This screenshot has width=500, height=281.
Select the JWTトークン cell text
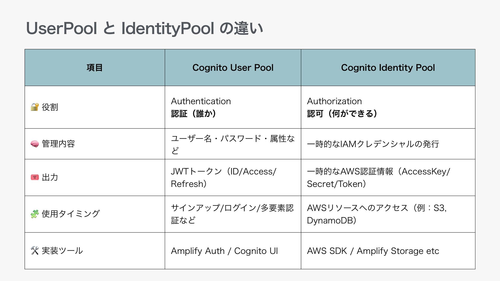click(223, 177)
